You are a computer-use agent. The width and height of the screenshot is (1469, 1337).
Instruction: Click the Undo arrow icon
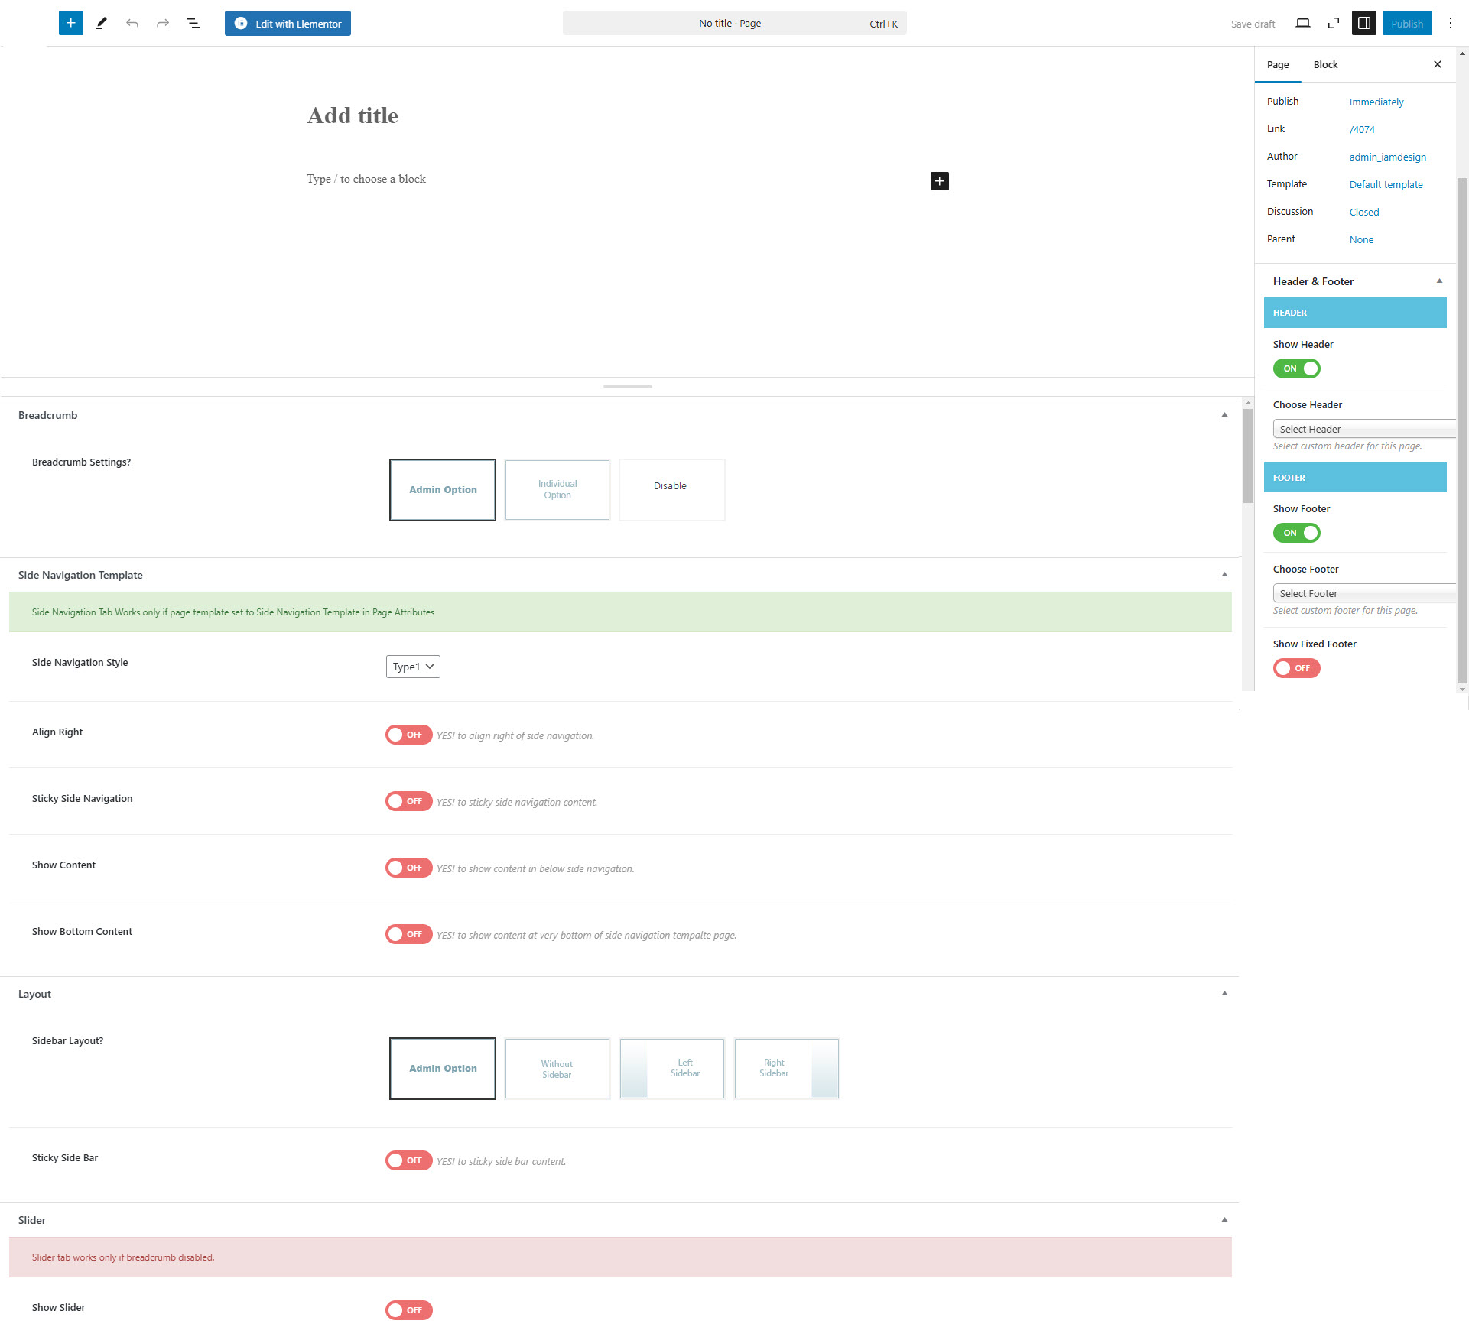[x=132, y=23]
